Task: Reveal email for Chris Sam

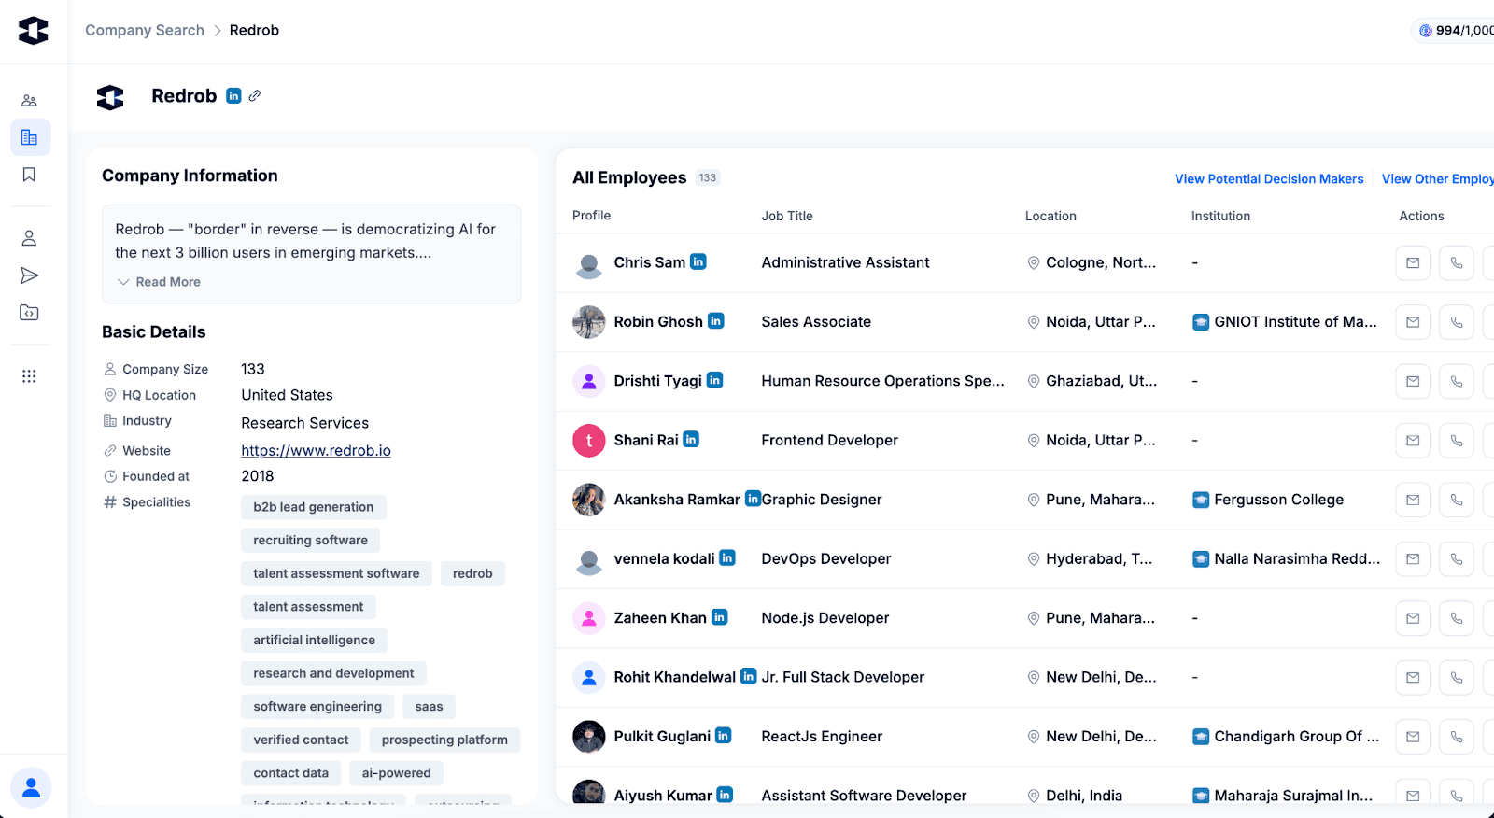Action: (x=1413, y=263)
